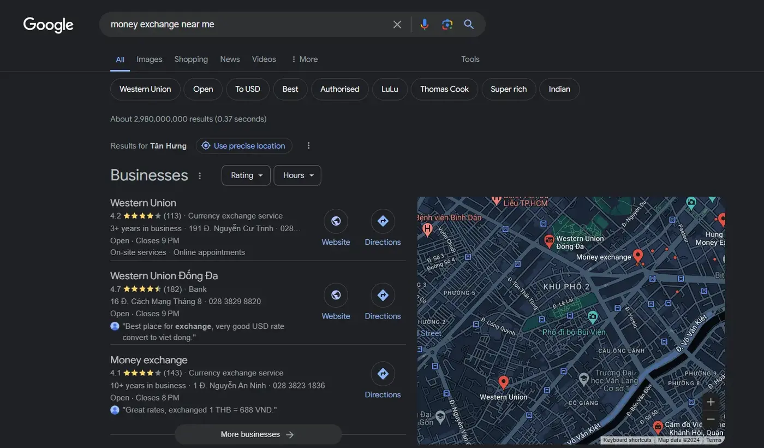Open the map Terms link
The height and width of the screenshot is (448, 764).
pyautogui.click(x=714, y=440)
